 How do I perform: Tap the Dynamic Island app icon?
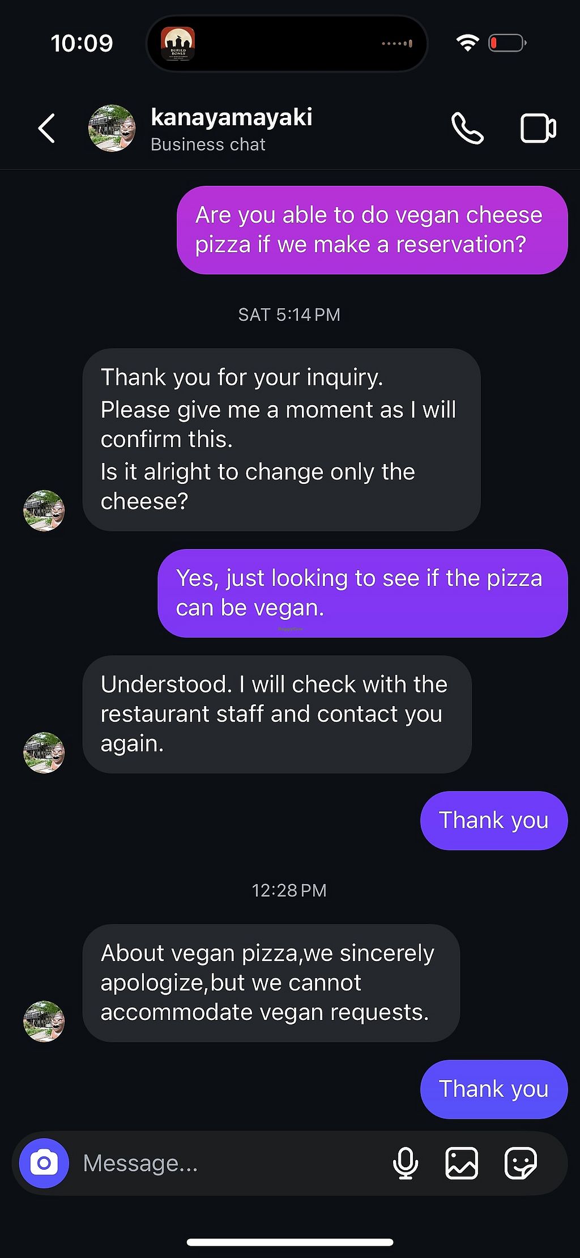pyautogui.click(x=178, y=44)
